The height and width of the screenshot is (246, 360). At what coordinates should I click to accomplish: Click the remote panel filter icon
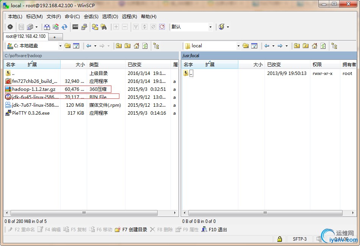[x=254, y=46]
